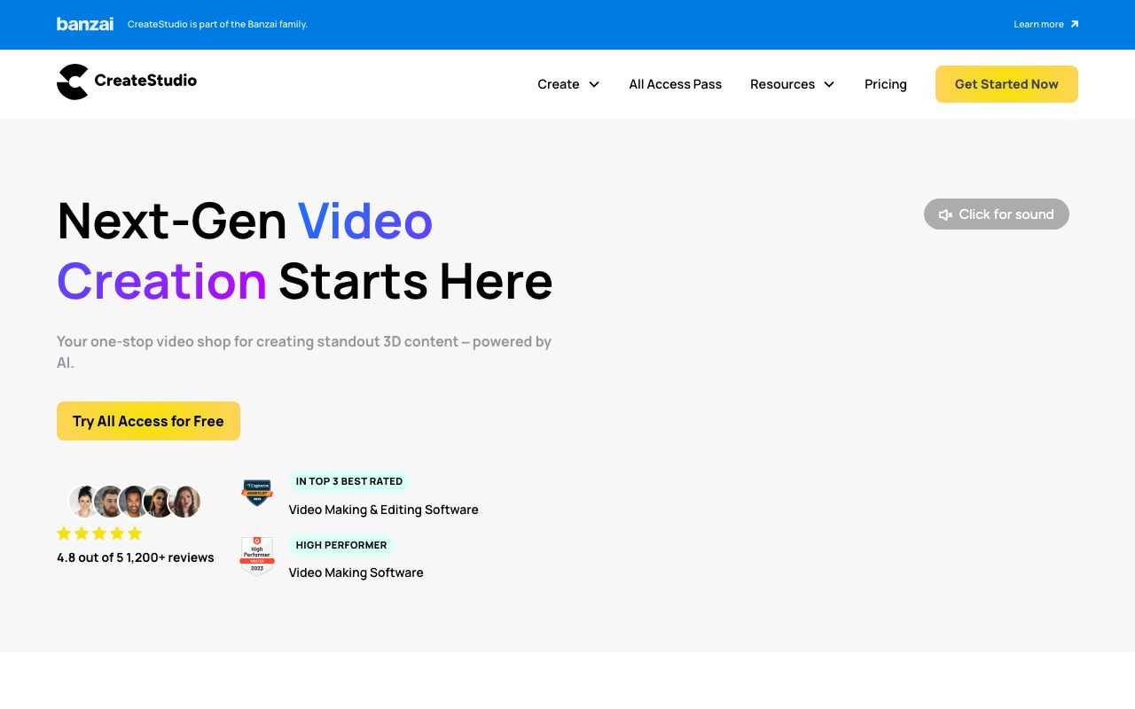
Task: Click the arrow icon beside Learn more
Action: point(1074,24)
